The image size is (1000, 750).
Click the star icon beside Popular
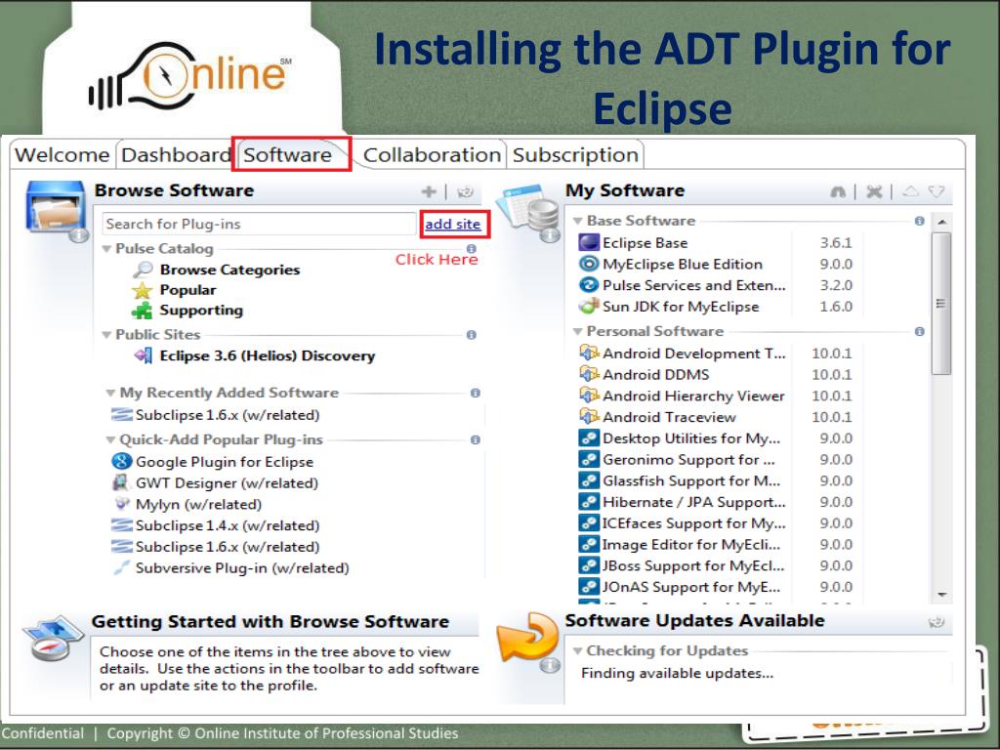[x=142, y=291]
